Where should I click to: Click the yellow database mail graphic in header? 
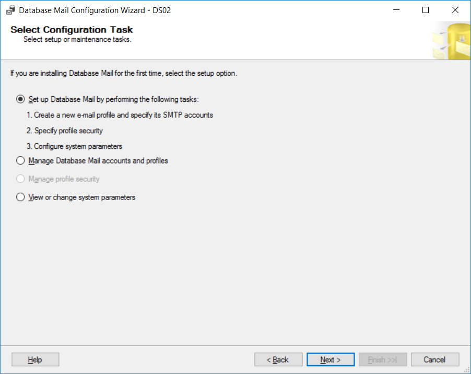[x=451, y=41]
